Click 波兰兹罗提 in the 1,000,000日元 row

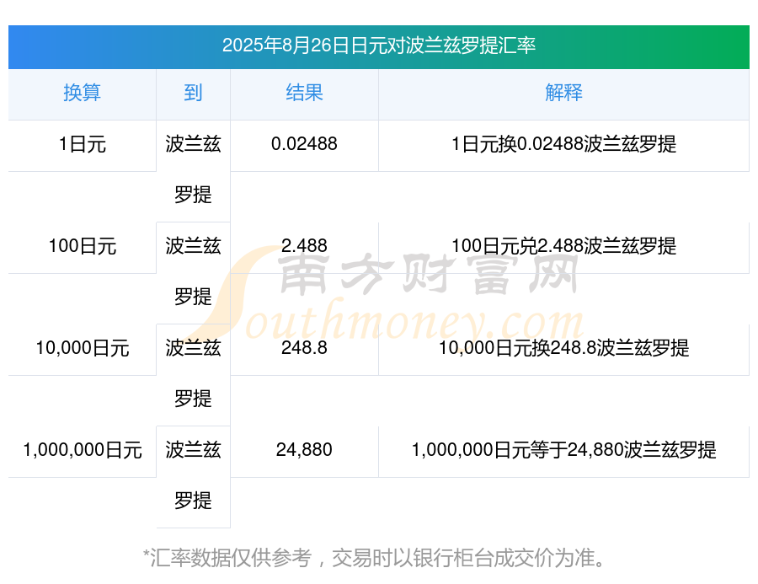tap(193, 476)
